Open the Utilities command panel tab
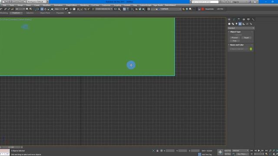 tap(253, 19)
